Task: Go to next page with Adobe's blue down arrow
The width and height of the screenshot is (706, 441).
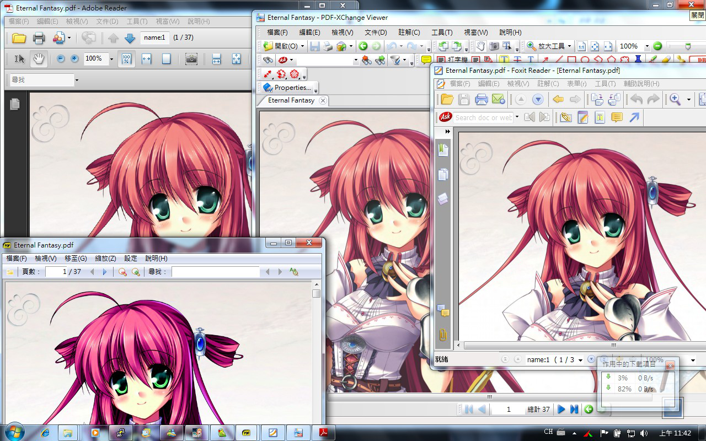Action: click(130, 38)
